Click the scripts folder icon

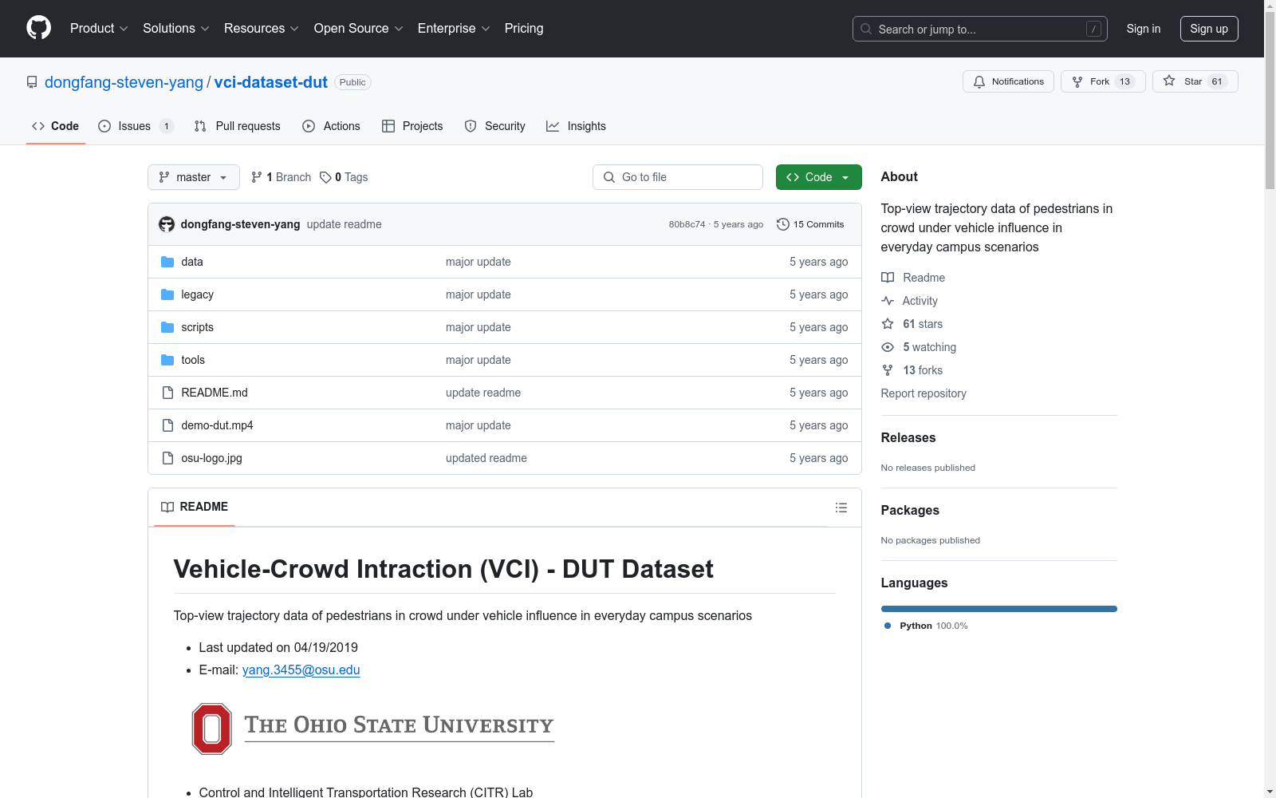tap(167, 327)
